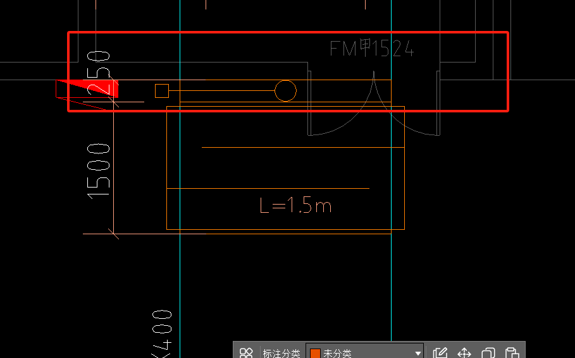The image size is (575, 358).
Task: Click the 1500 dimension text
Action: click(98, 171)
